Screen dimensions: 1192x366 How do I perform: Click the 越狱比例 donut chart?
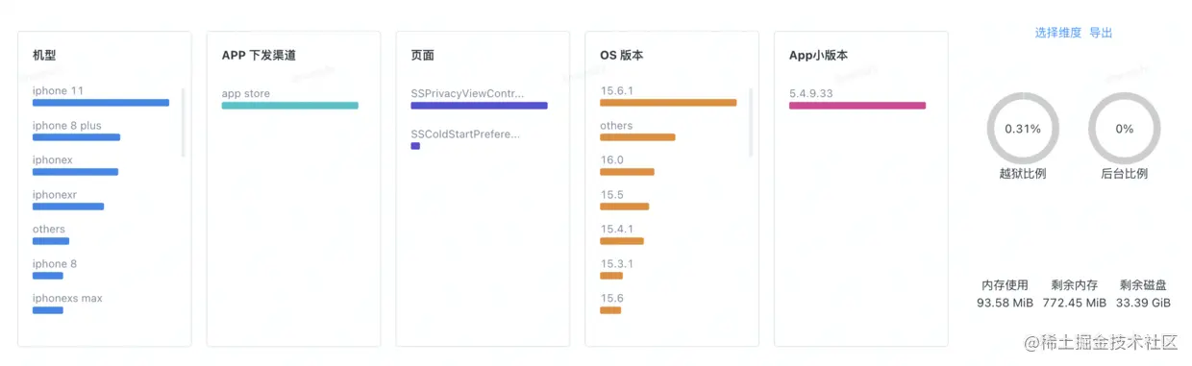(1022, 129)
